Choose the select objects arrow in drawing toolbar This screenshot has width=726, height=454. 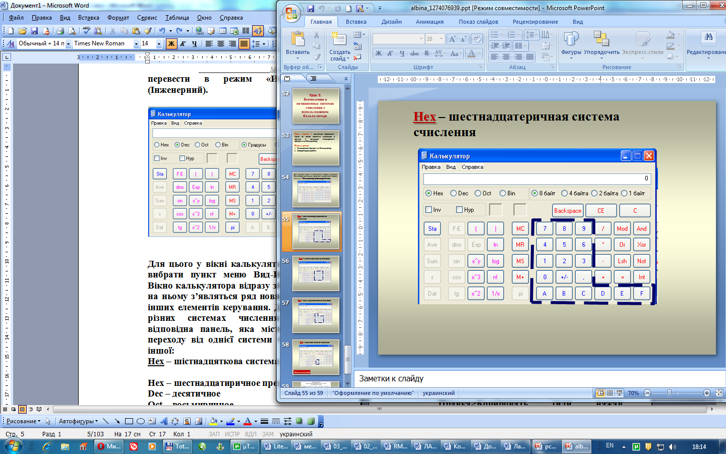point(48,421)
